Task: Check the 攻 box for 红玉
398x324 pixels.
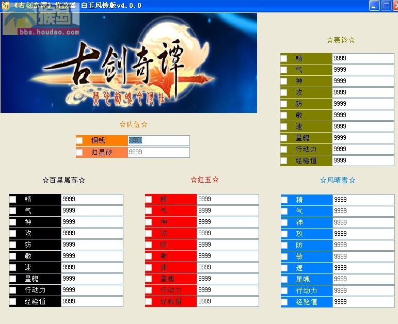Action: point(149,233)
